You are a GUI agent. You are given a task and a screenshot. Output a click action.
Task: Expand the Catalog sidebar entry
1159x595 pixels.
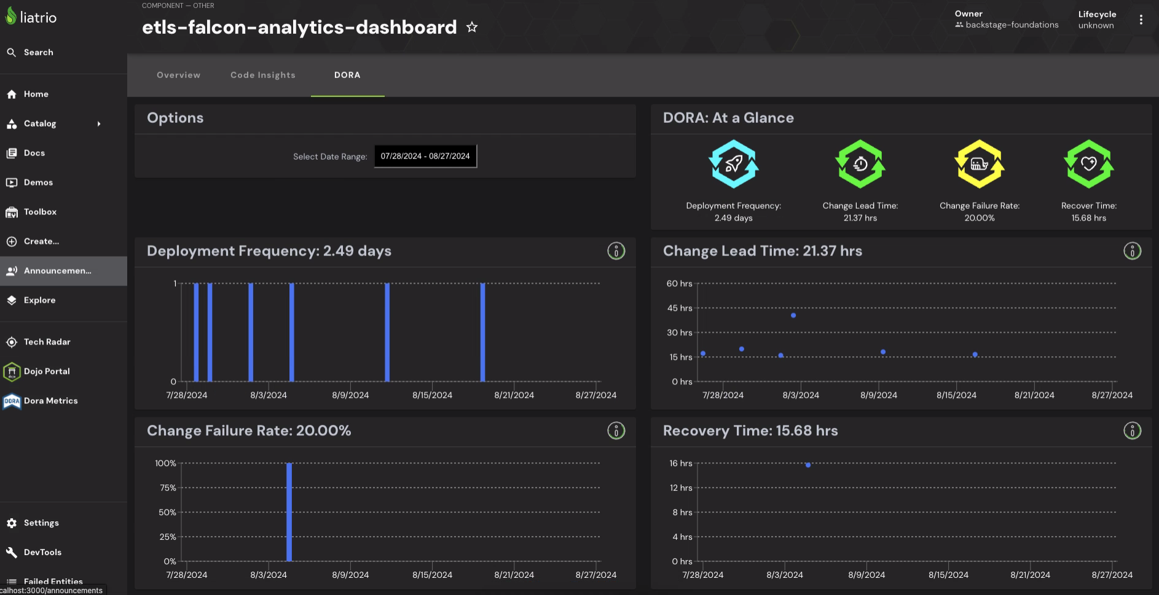click(98, 123)
